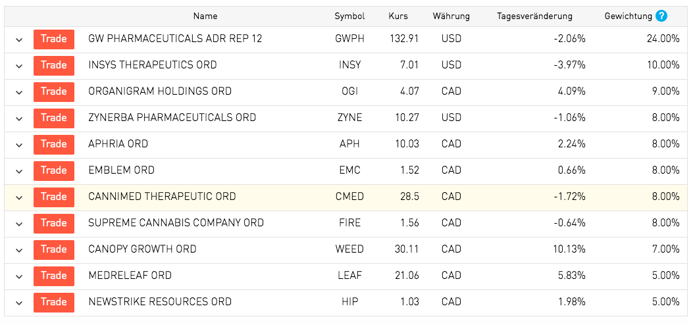The height and width of the screenshot is (325, 693).
Task: Click Trade button for APHRIA ORD
Action: tap(54, 144)
